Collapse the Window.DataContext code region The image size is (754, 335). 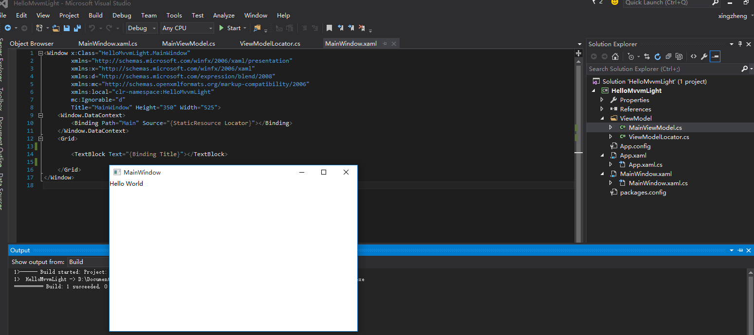point(40,115)
